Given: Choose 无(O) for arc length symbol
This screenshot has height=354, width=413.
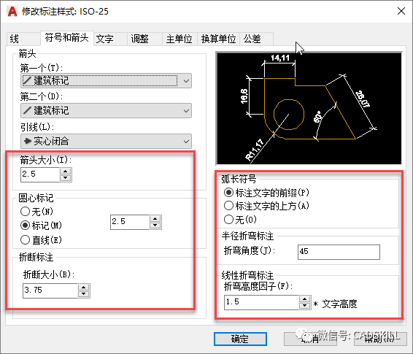Looking at the screenshot, I should coord(240,220).
